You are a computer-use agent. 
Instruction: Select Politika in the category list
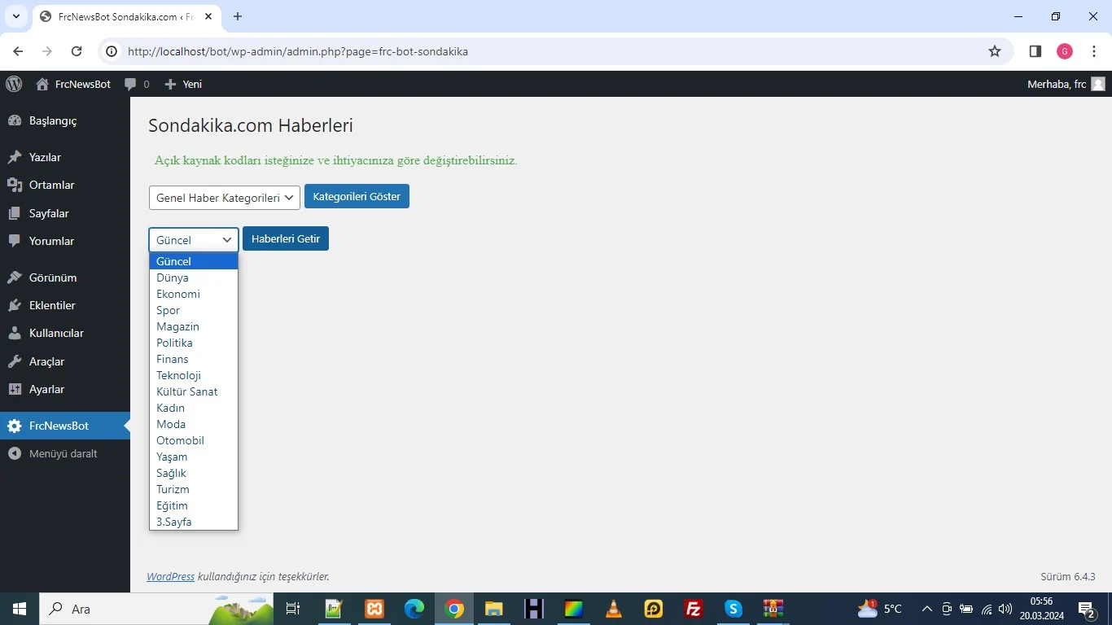(194, 343)
